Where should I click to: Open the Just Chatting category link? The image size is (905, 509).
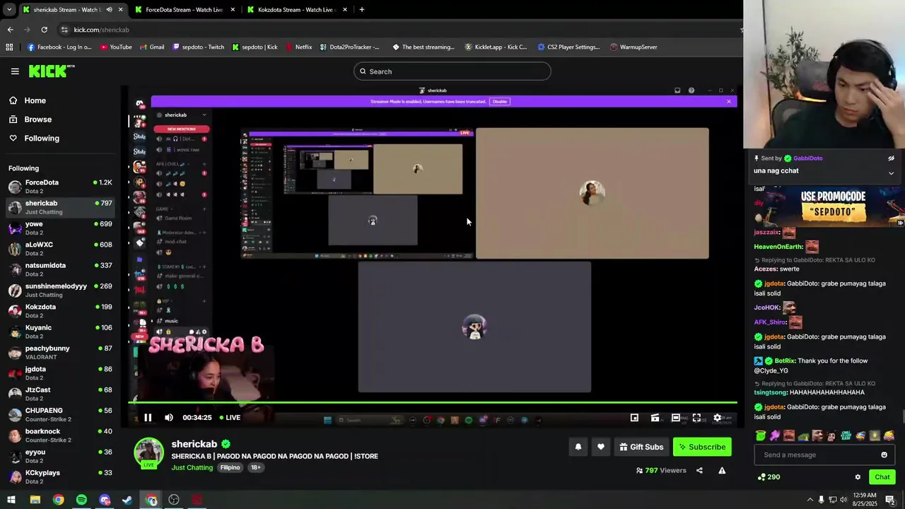click(x=192, y=467)
